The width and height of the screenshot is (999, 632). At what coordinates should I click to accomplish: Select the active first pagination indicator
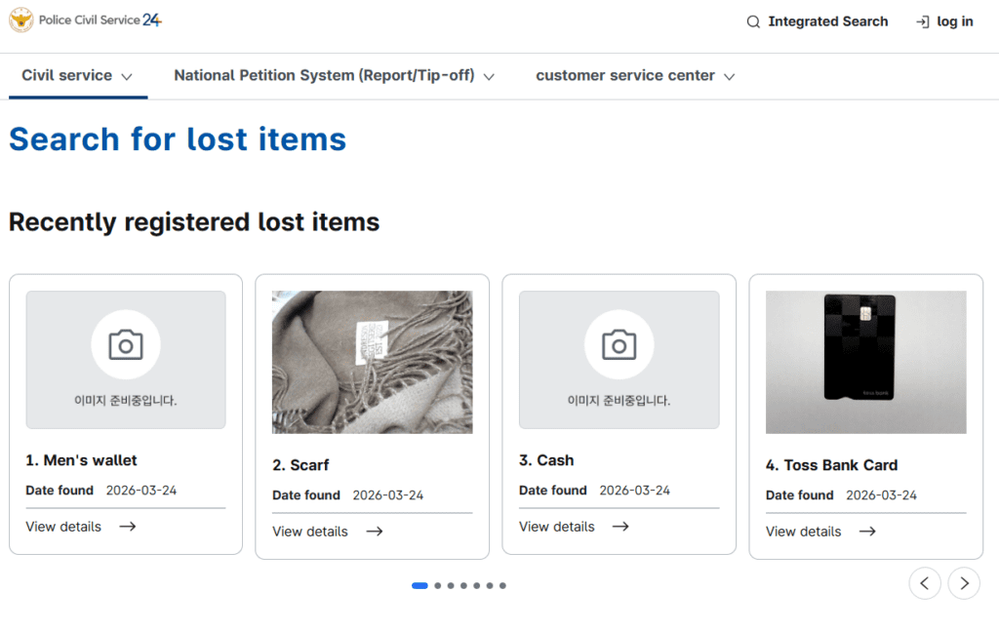click(x=420, y=586)
